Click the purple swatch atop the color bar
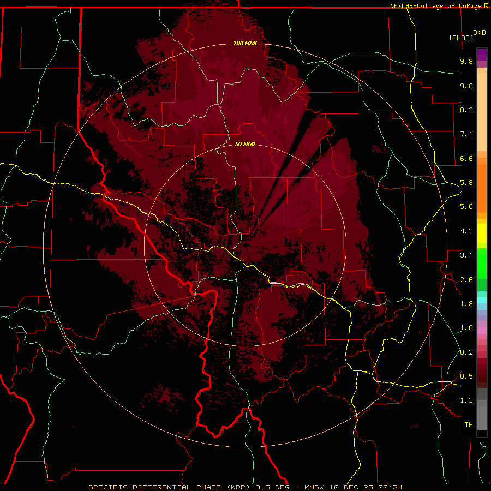The width and height of the screenshot is (491, 491). pos(482,55)
